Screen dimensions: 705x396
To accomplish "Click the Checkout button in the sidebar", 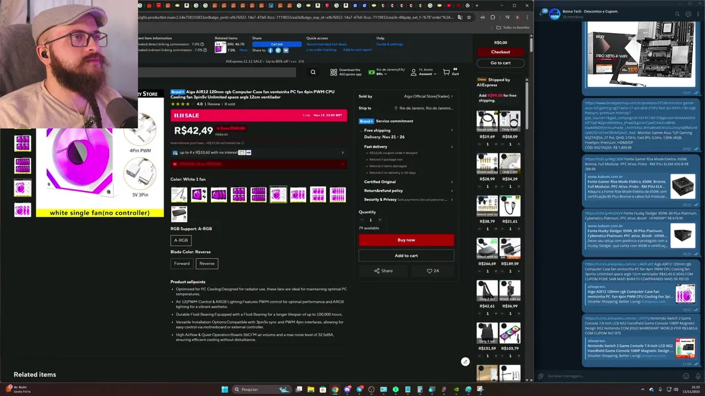I will [x=501, y=52].
